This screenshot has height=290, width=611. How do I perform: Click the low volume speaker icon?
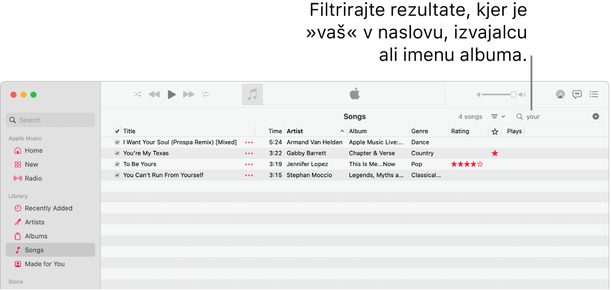coord(479,95)
